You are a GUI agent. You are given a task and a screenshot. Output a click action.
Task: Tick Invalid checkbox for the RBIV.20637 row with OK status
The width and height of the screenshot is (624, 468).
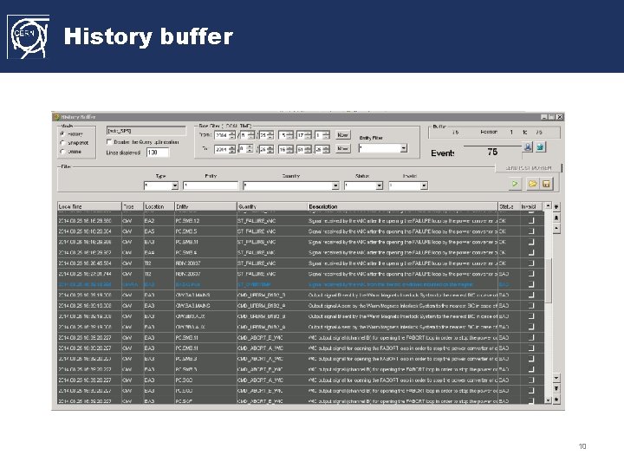[x=531, y=263]
